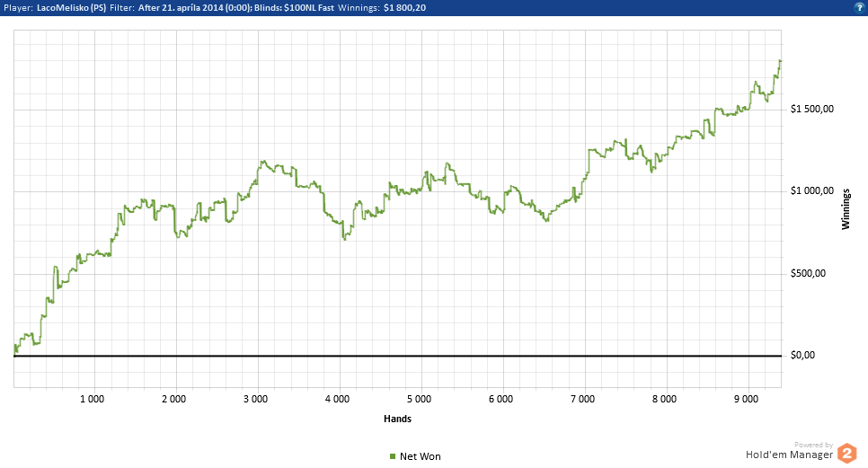The width and height of the screenshot is (868, 468).
Task: Click the Hold'em Manager 2 logo icon
Action: [x=846, y=454]
